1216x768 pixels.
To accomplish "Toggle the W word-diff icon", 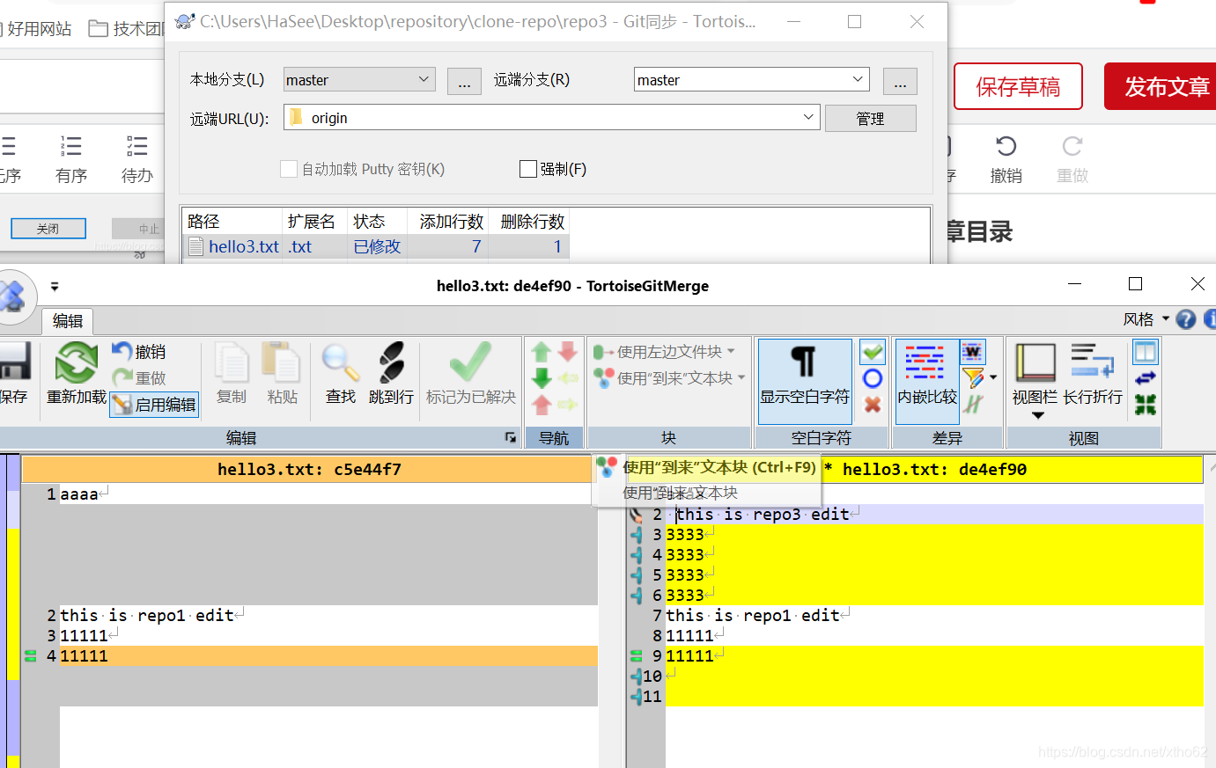I will coord(973,352).
